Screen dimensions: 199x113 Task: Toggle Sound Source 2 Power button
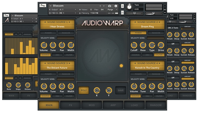138,33
